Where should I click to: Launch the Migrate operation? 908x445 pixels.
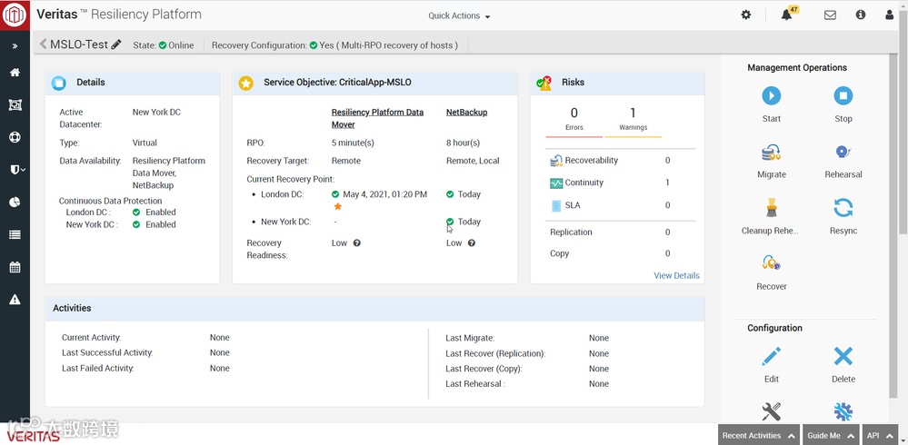(771, 153)
